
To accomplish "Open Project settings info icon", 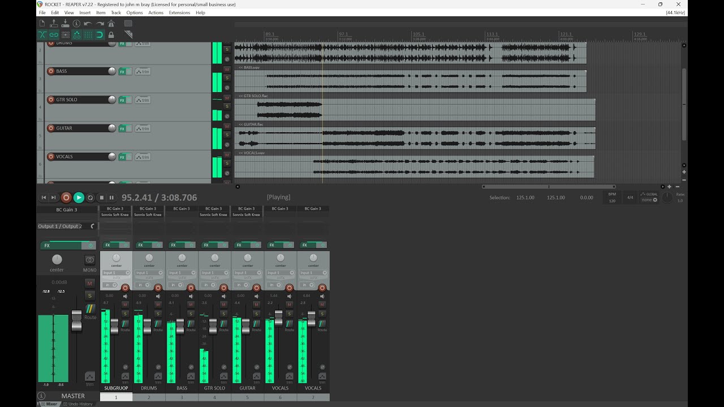I will 76,23.
